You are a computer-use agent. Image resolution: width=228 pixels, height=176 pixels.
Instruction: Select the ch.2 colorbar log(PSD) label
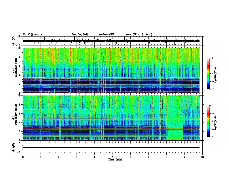tap(215, 122)
